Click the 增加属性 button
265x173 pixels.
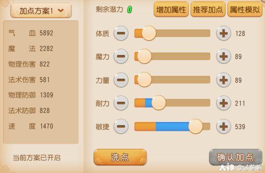point(171,10)
